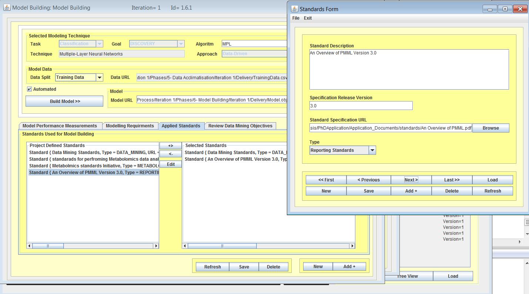The height and width of the screenshot is (294, 529).
Task: Expand the Type dropdown showing Reporting Standards
Action: (372, 150)
